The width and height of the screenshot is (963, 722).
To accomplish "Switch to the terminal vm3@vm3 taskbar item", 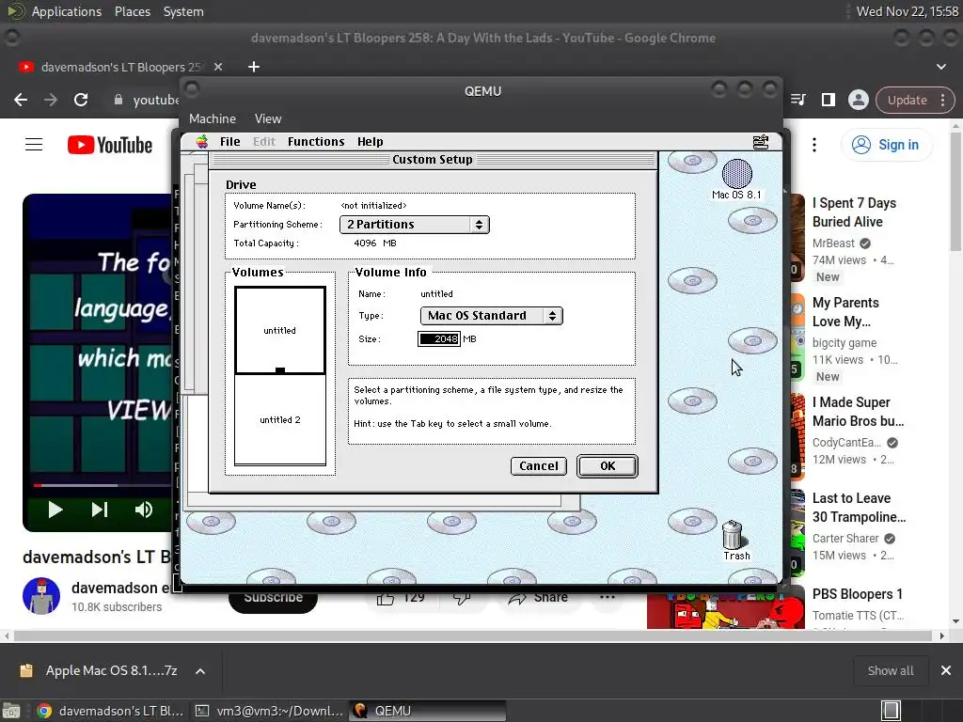I will 269,711.
